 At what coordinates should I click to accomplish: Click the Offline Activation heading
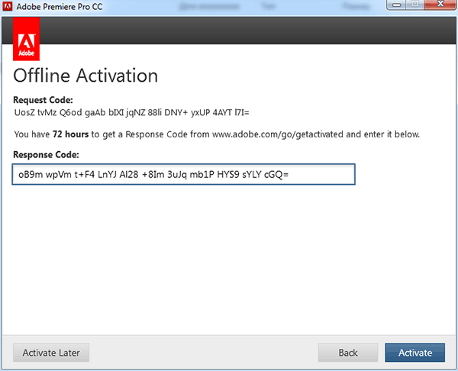pyautogui.click(x=85, y=76)
